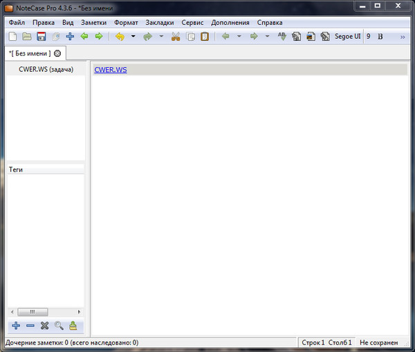The image size is (415, 352).
Task: Open the CWER.WS hyperlink in the note
Action: coord(111,70)
